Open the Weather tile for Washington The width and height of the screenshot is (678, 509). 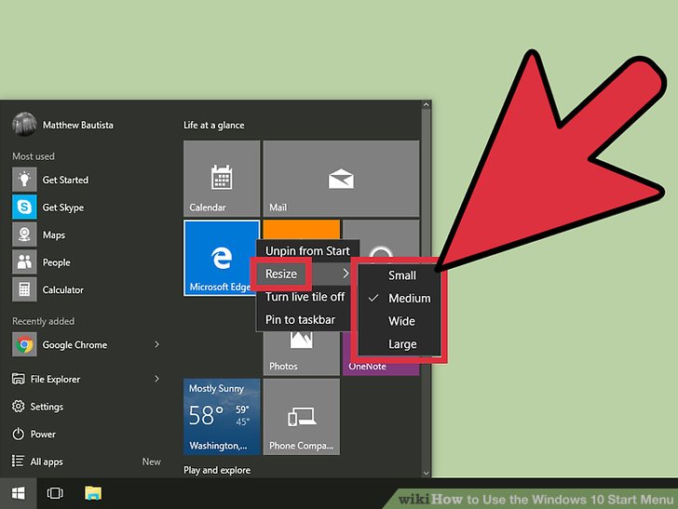point(222,417)
